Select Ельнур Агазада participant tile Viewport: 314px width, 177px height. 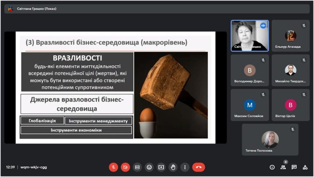pos(291,36)
